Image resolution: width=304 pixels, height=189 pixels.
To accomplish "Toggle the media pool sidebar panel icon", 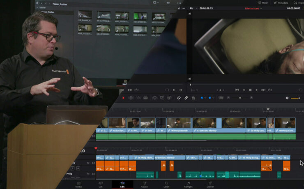I will (x=38, y=3).
